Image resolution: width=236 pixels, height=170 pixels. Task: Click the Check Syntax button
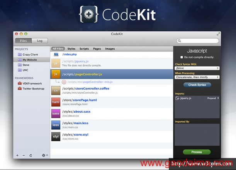pos(197,85)
